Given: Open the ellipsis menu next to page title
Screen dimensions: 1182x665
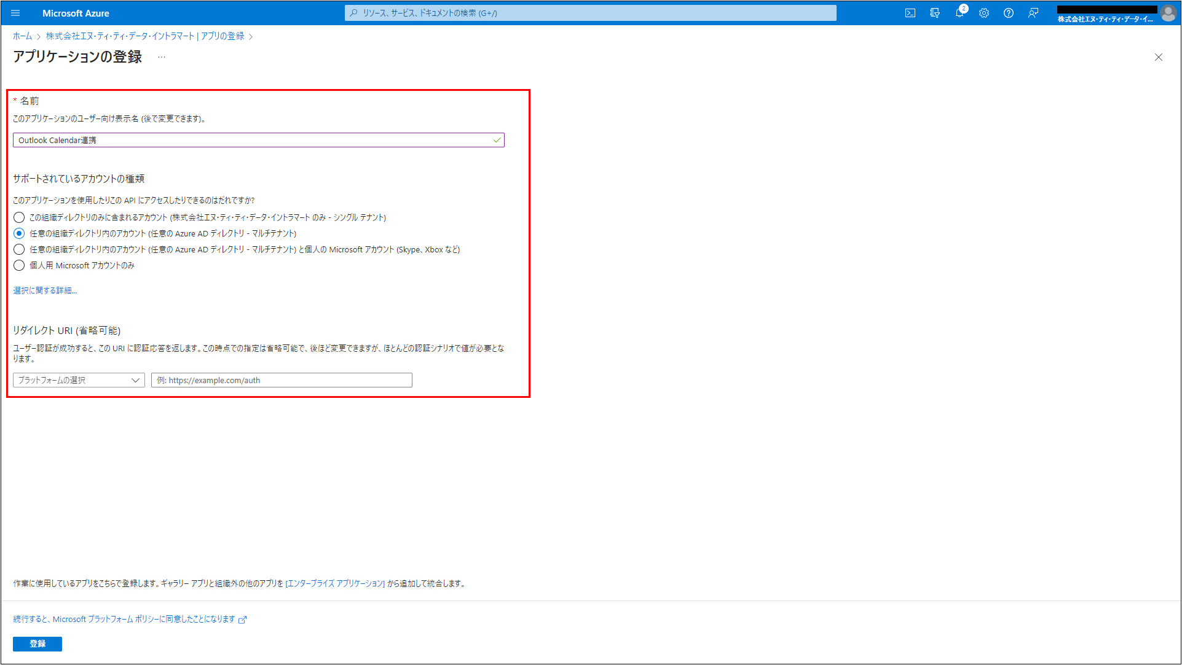Looking at the screenshot, I should [162, 57].
